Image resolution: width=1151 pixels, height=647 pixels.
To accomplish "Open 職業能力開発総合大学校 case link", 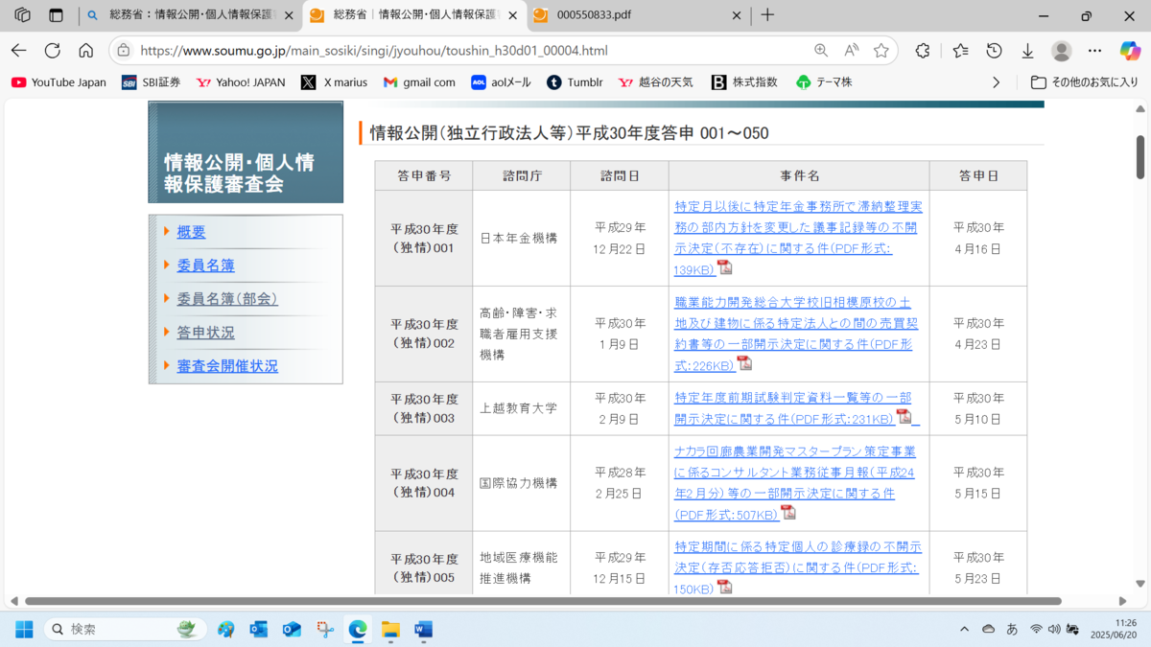I will (798, 333).
